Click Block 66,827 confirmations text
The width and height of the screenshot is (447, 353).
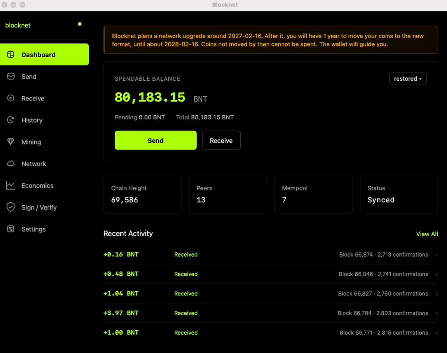click(383, 294)
